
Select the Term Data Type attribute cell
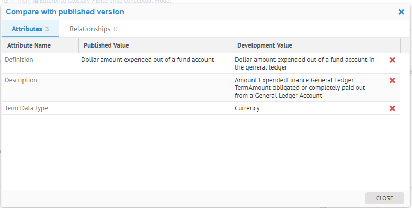pos(27,108)
